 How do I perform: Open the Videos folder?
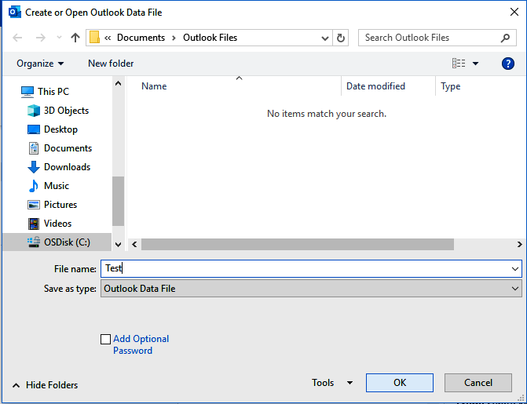(x=49, y=224)
